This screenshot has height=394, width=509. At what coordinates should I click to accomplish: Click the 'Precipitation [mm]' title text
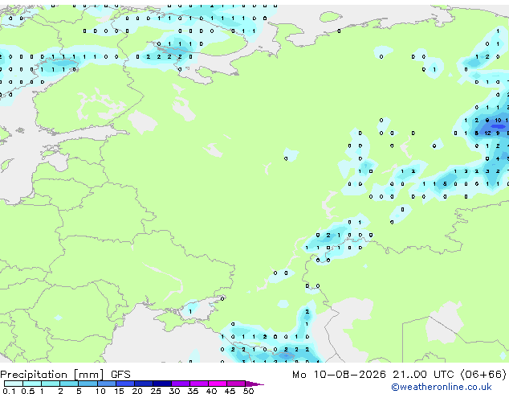pos(52,375)
